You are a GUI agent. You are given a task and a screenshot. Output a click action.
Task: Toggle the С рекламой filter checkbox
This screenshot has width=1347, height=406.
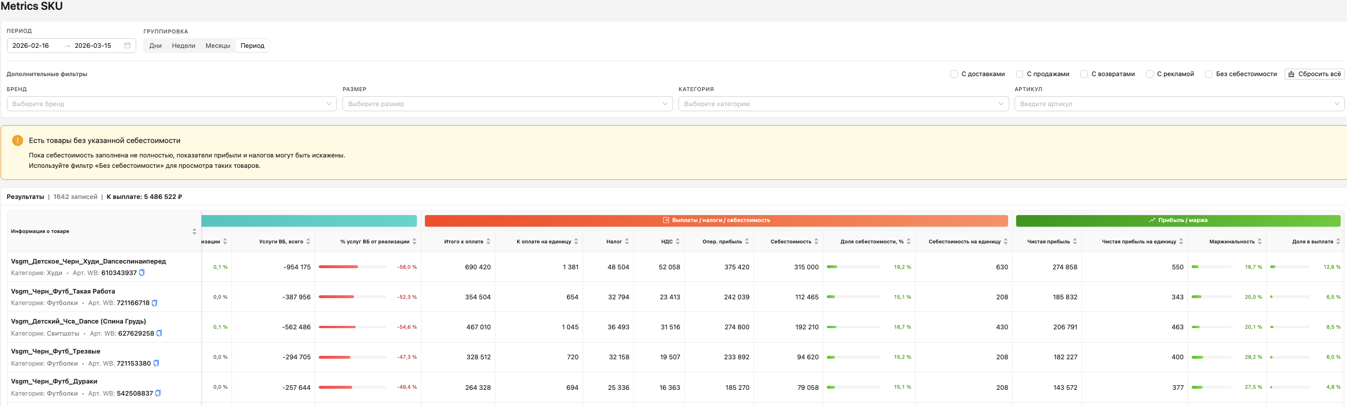coord(1150,74)
